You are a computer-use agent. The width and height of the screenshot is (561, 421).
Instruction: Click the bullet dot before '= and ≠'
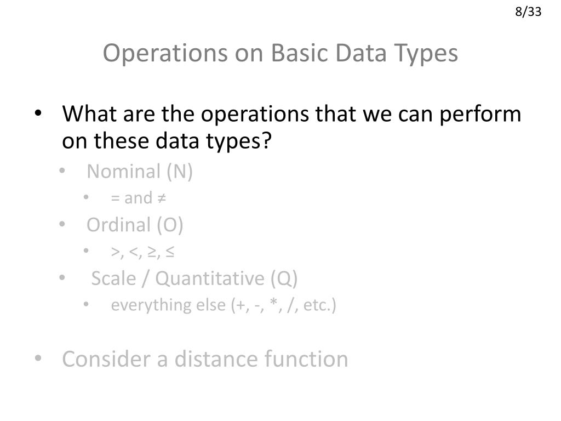coord(86,197)
